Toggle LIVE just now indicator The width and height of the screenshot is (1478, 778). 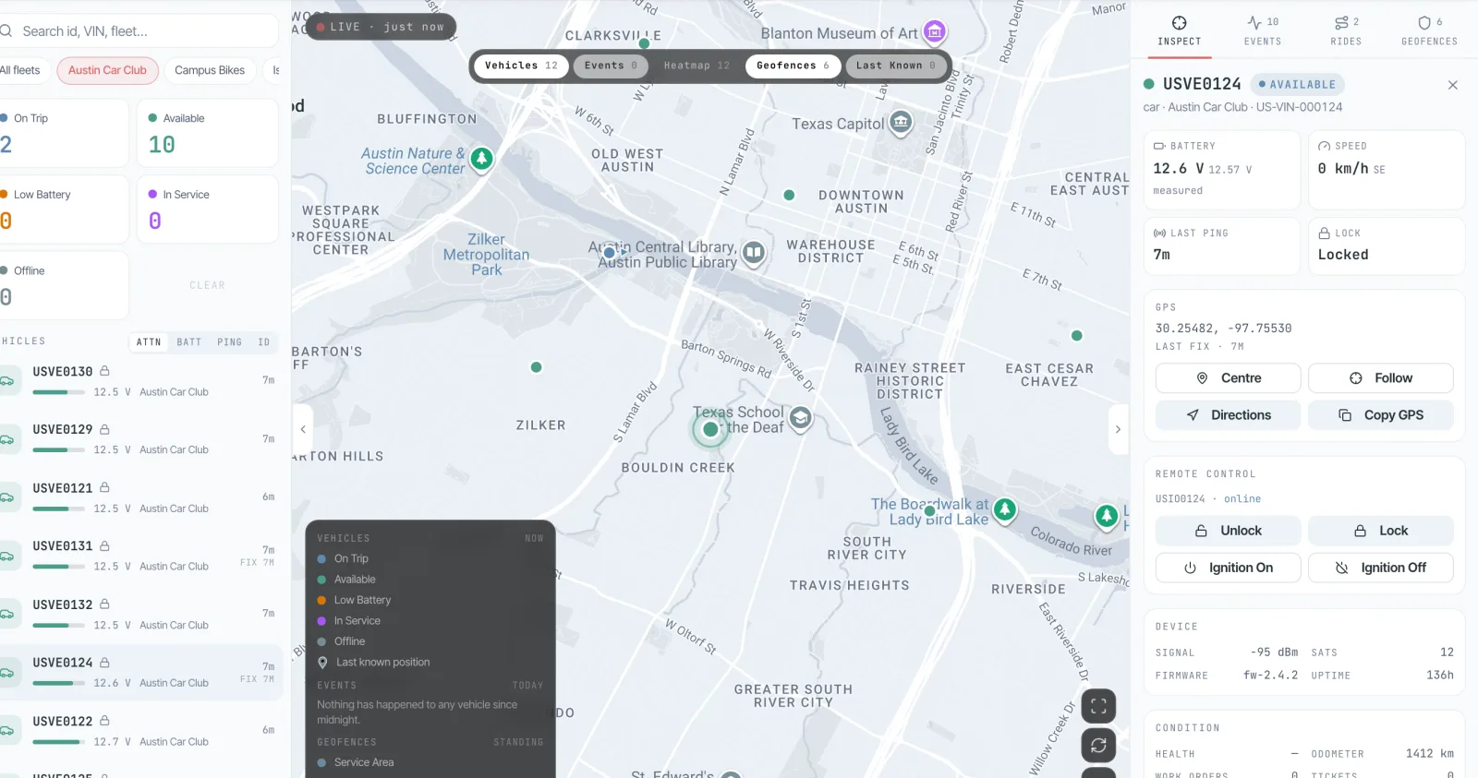pos(381,27)
